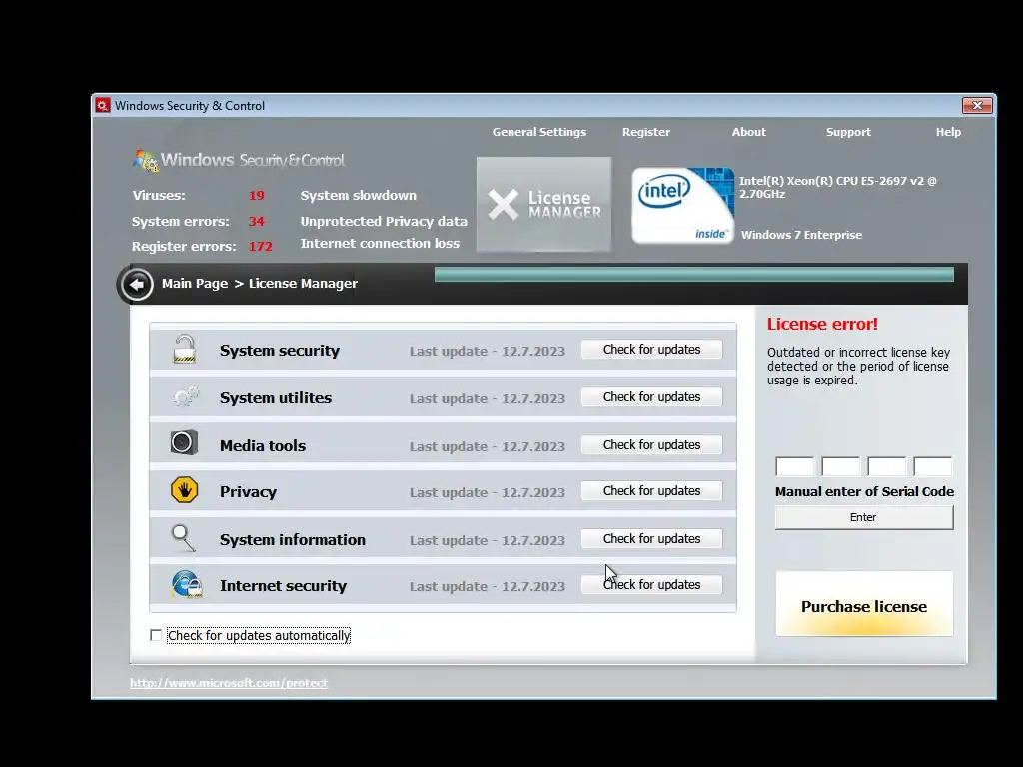Check for updates for Internet security

pos(651,584)
